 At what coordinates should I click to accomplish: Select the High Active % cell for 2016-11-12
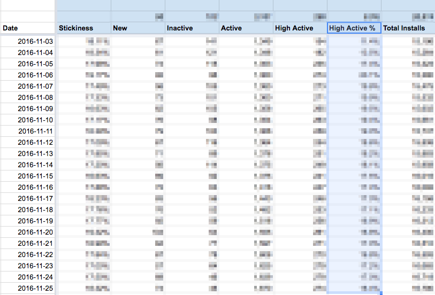click(x=354, y=142)
